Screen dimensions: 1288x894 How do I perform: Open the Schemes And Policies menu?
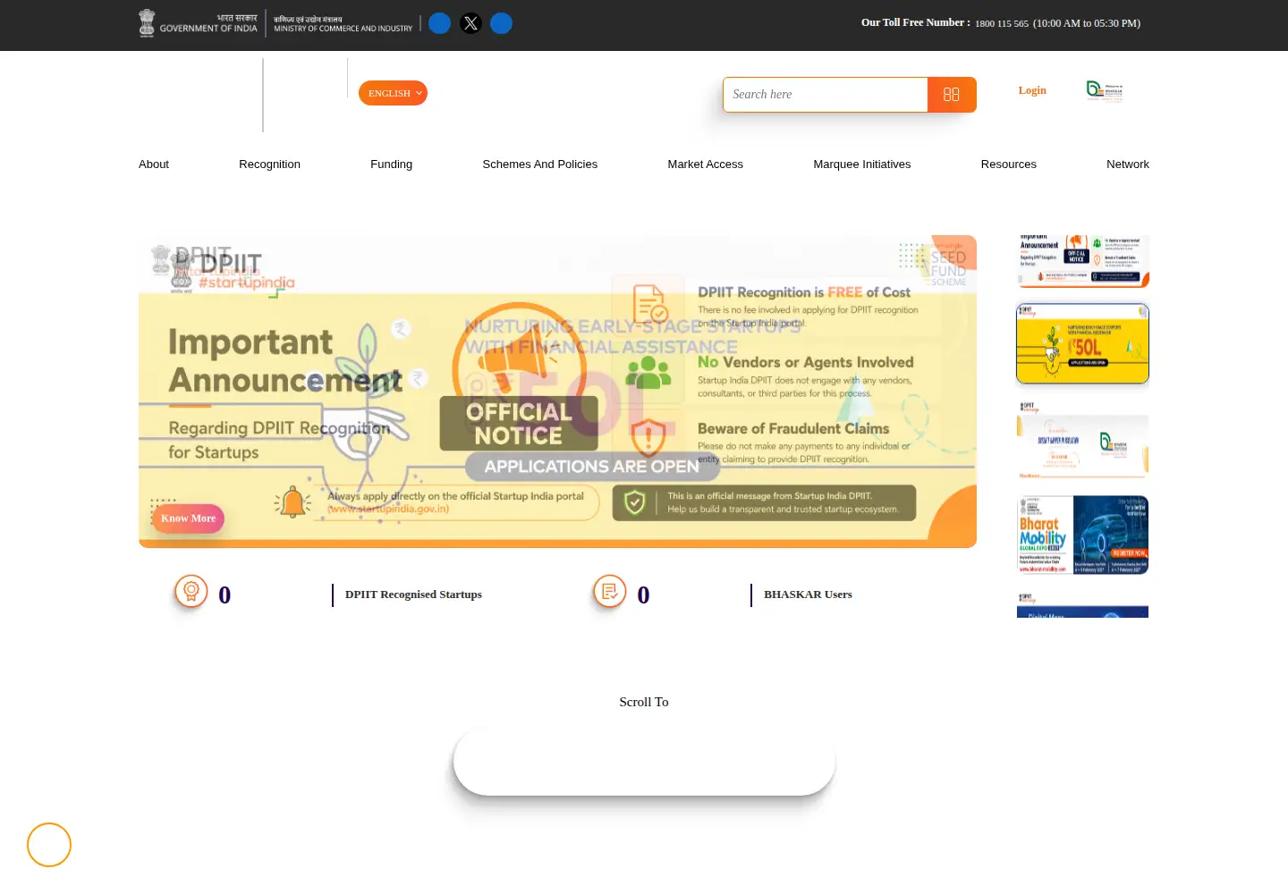pyautogui.click(x=539, y=164)
